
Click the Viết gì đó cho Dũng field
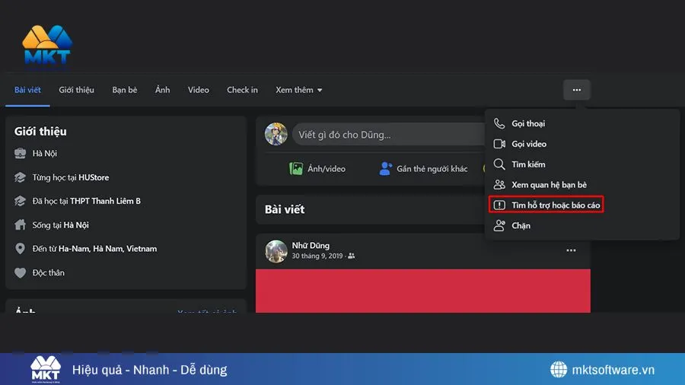tap(389, 135)
